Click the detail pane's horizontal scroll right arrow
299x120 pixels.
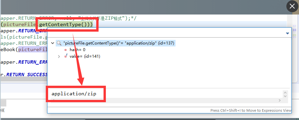280,100
